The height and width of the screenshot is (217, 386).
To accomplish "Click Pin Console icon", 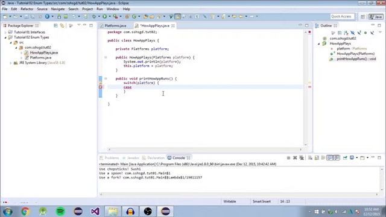I will click(x=345, y=158).
